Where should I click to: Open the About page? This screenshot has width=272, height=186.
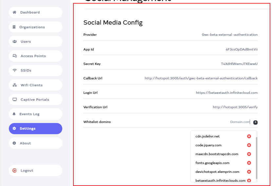click(35, 143)
